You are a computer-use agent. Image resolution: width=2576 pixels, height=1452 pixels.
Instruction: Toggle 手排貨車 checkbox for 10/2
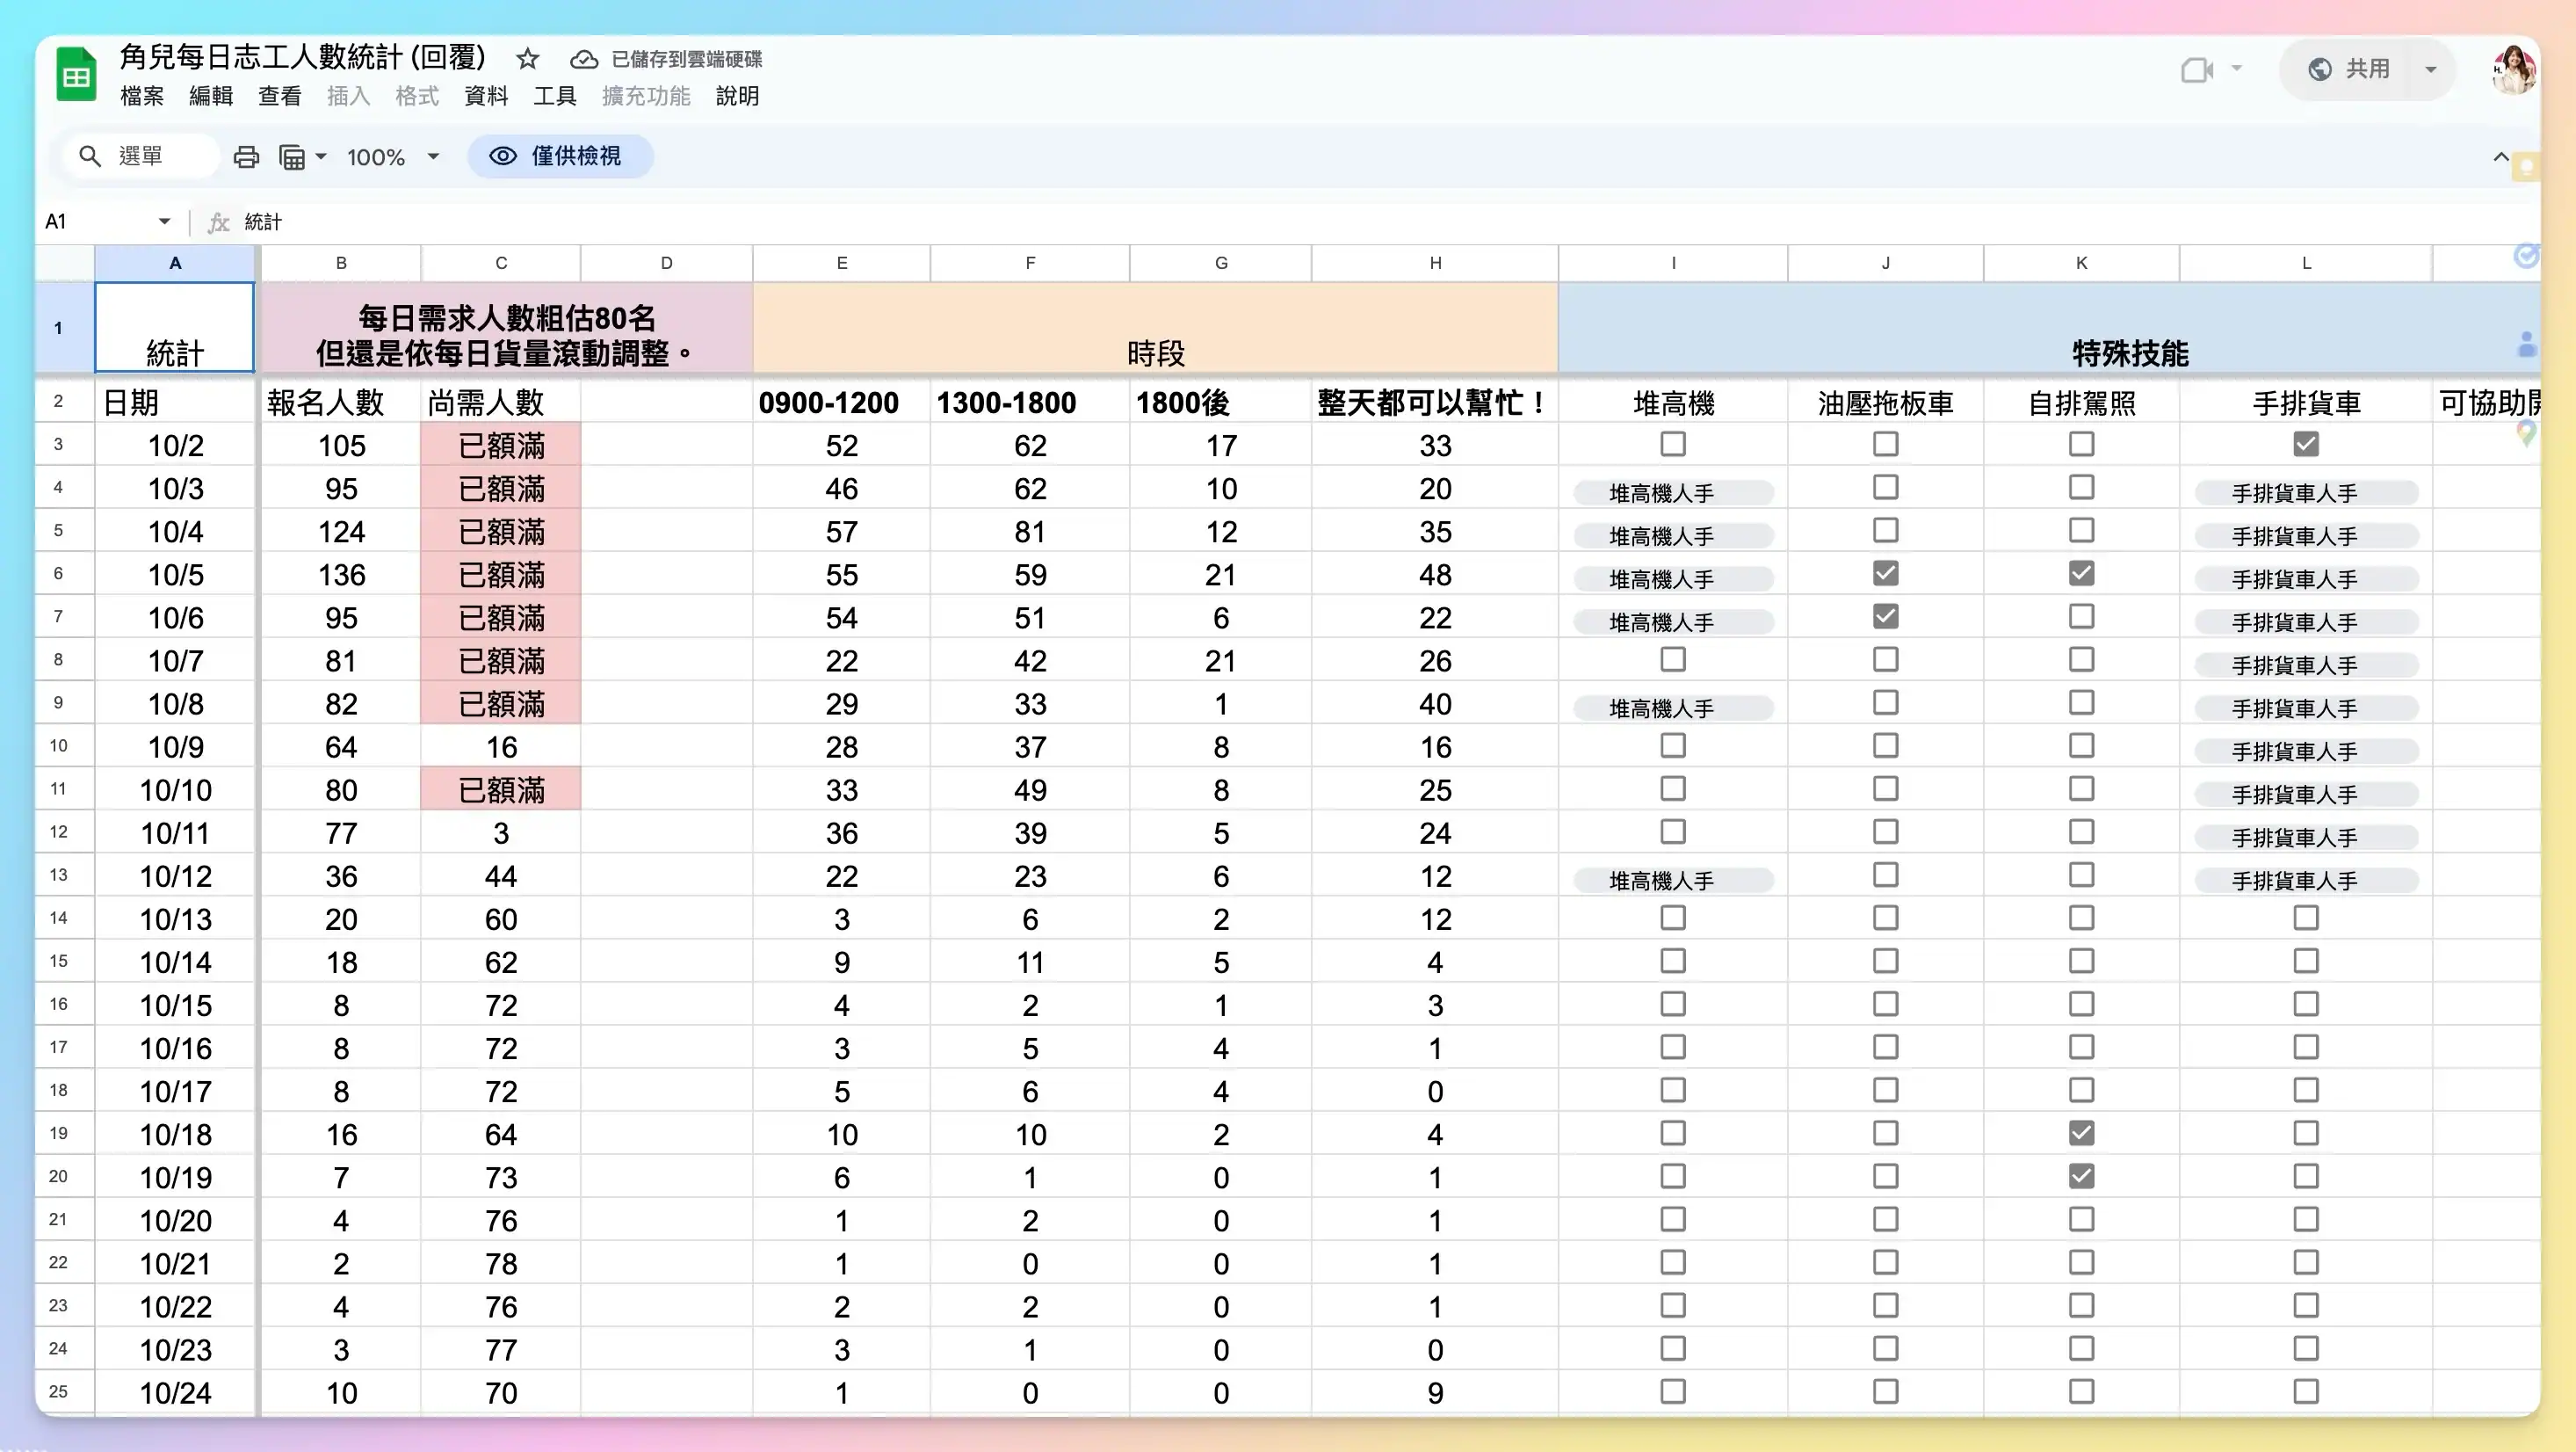[x=2306, y=445]
